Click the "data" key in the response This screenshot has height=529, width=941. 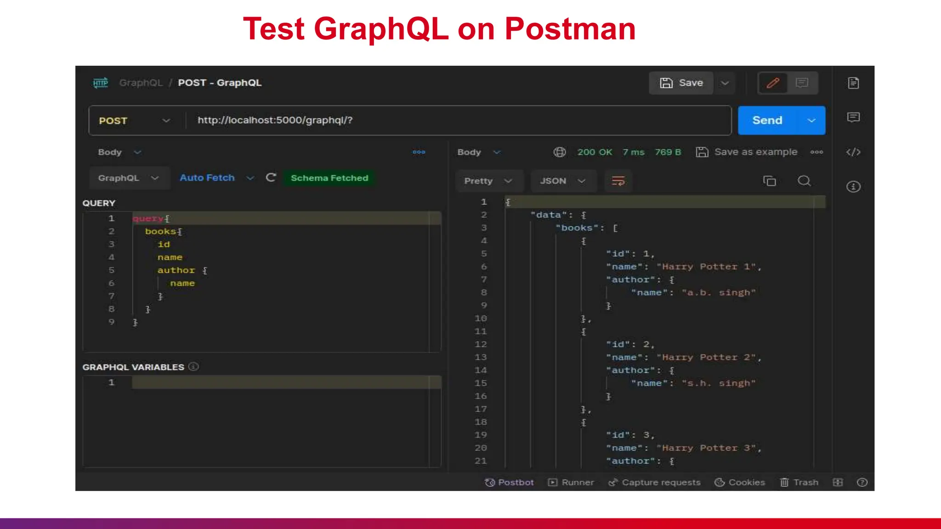pyautogui.click(x=549, y=215)
